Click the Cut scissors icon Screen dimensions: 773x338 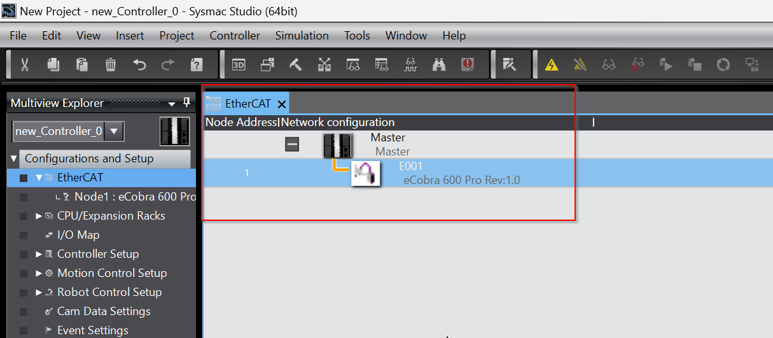[x=25, y=64]
